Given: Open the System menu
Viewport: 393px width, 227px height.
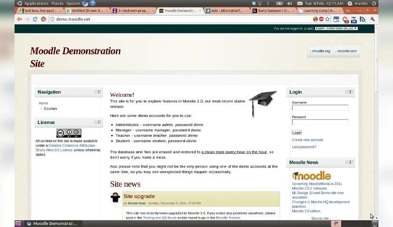Looking at the screenshot, I should (73, 3).
